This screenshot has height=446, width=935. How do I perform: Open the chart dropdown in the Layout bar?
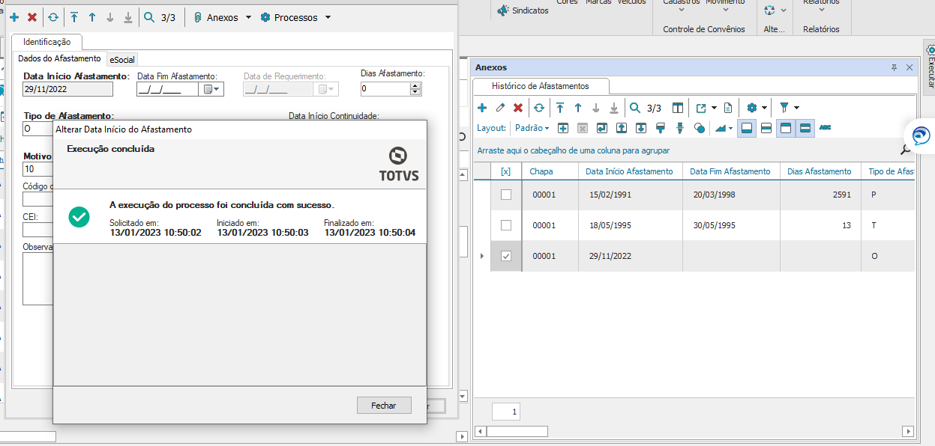coord(724,128)
